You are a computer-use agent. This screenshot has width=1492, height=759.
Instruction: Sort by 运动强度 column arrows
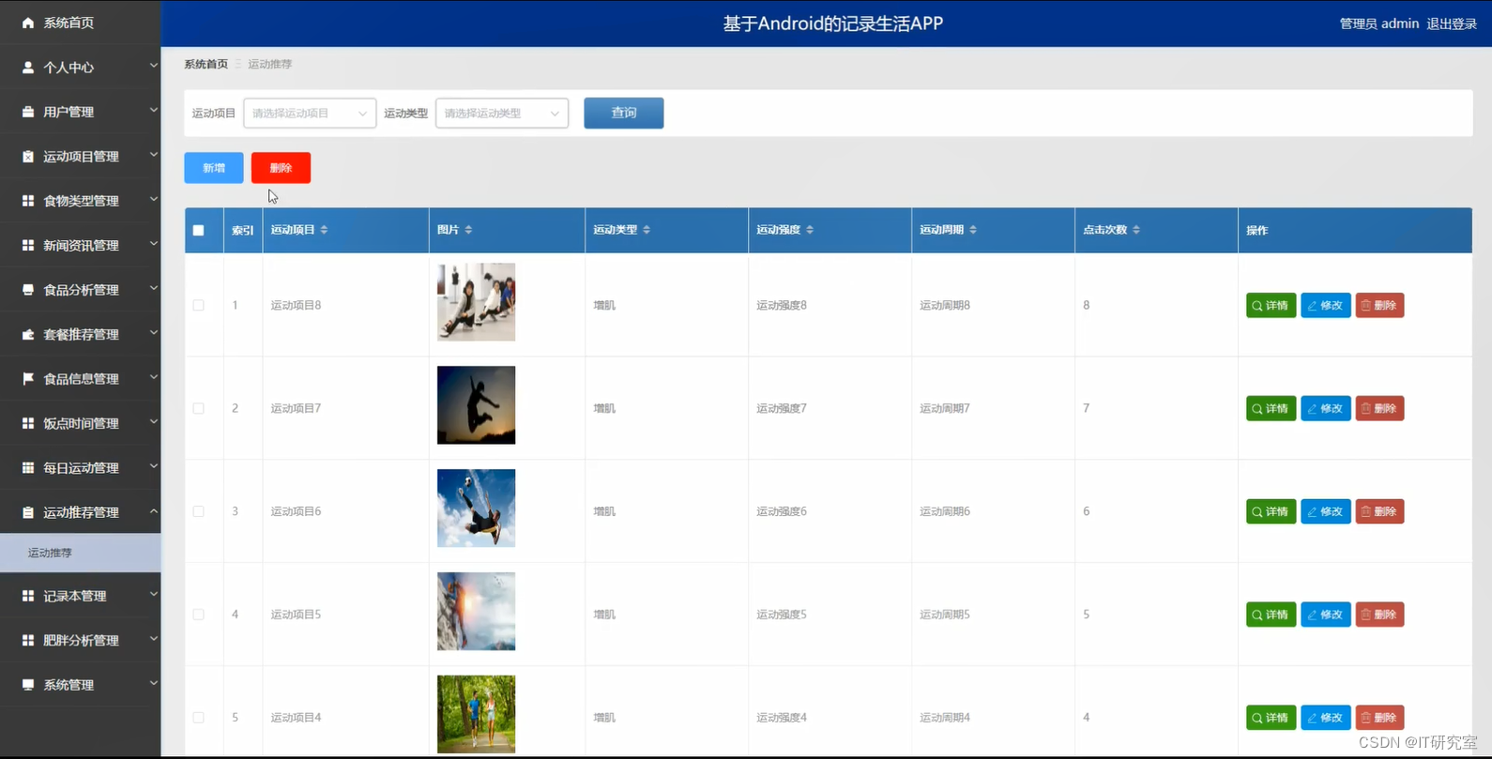coord(810,230)
